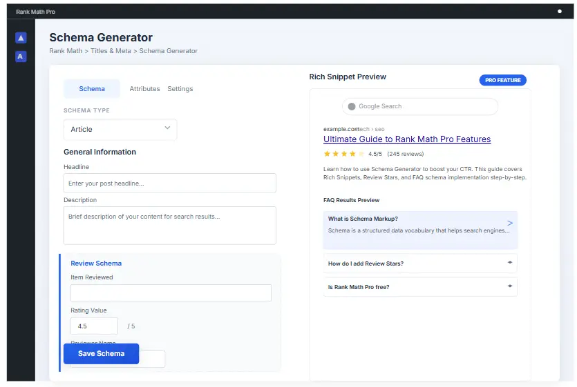The height and width of the screenshot is (387, 577).
Task: Focus the Headline input field
Action: coord(169,183)
